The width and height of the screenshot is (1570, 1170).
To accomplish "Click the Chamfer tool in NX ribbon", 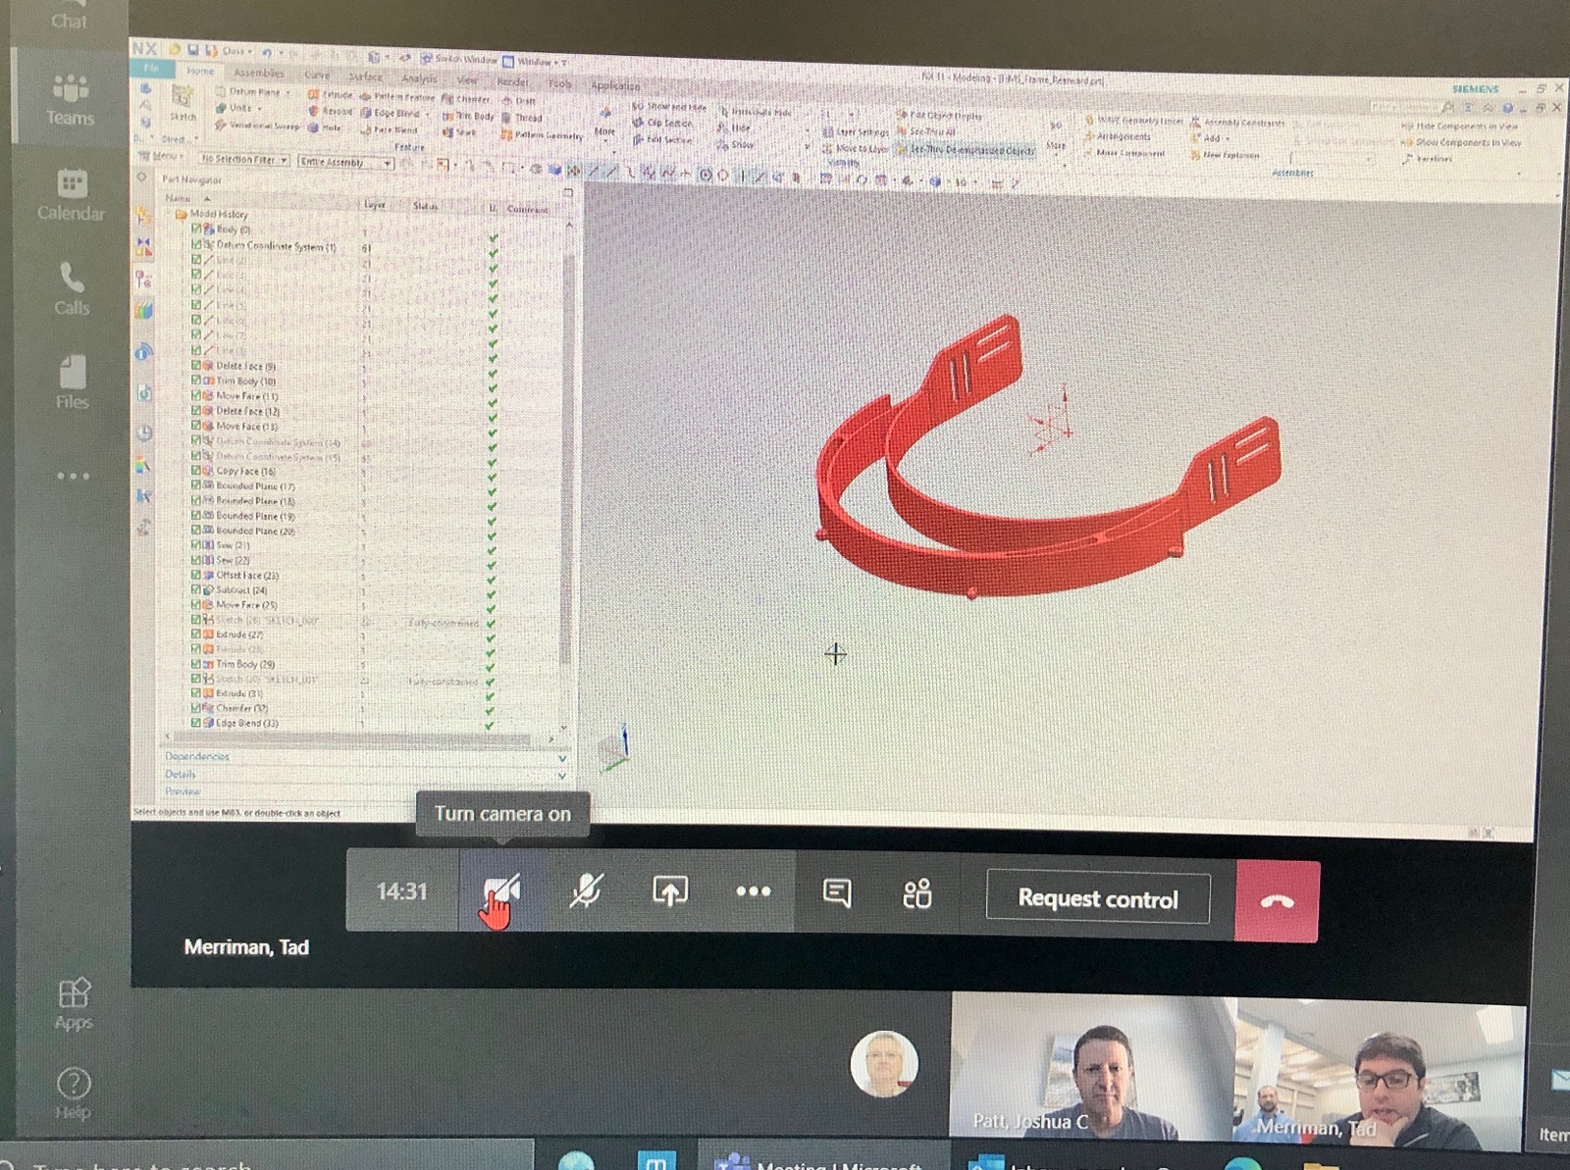I will pyautogui.click(x=466, y=99).
